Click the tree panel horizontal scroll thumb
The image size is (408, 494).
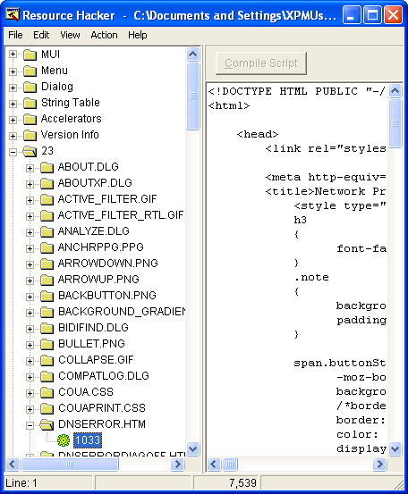(70, 464)
